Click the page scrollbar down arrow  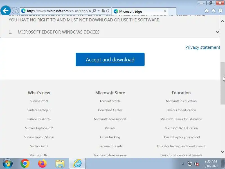coord(222,152)
